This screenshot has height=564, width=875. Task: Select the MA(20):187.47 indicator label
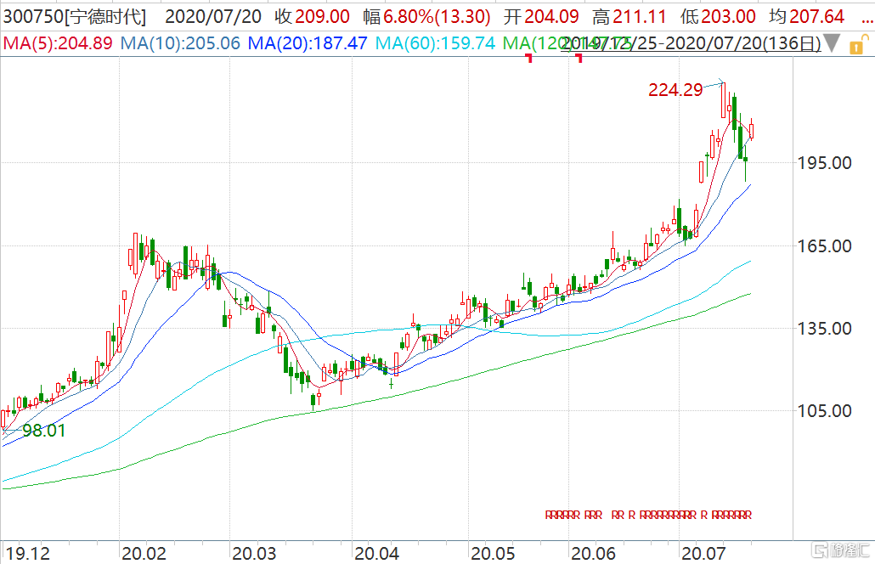[308, 43]
